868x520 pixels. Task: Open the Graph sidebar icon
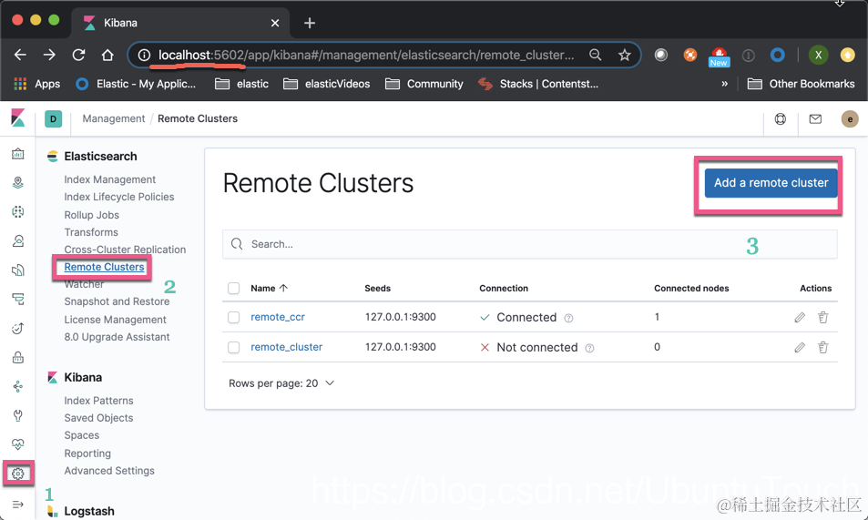17,386
